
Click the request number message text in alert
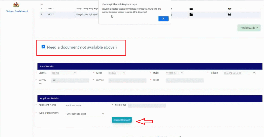[131, 10]
